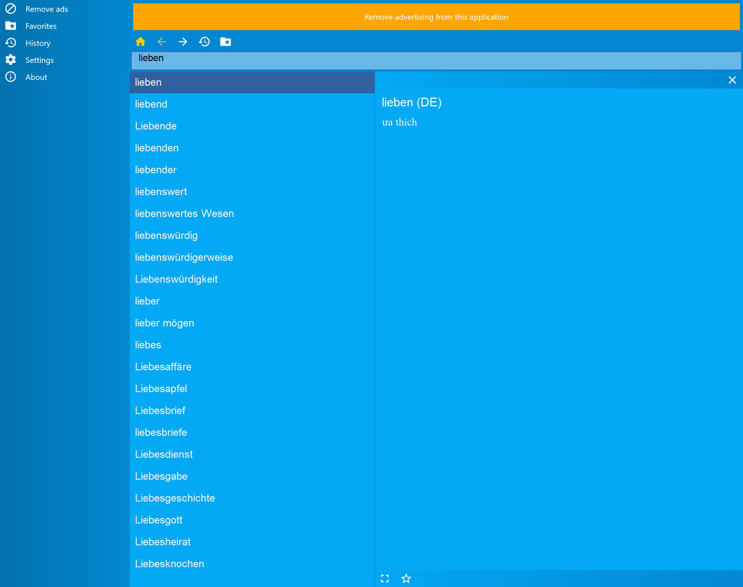743x587 pixels.
Task: Click the yellow Home icon
Action: (140, 42)
